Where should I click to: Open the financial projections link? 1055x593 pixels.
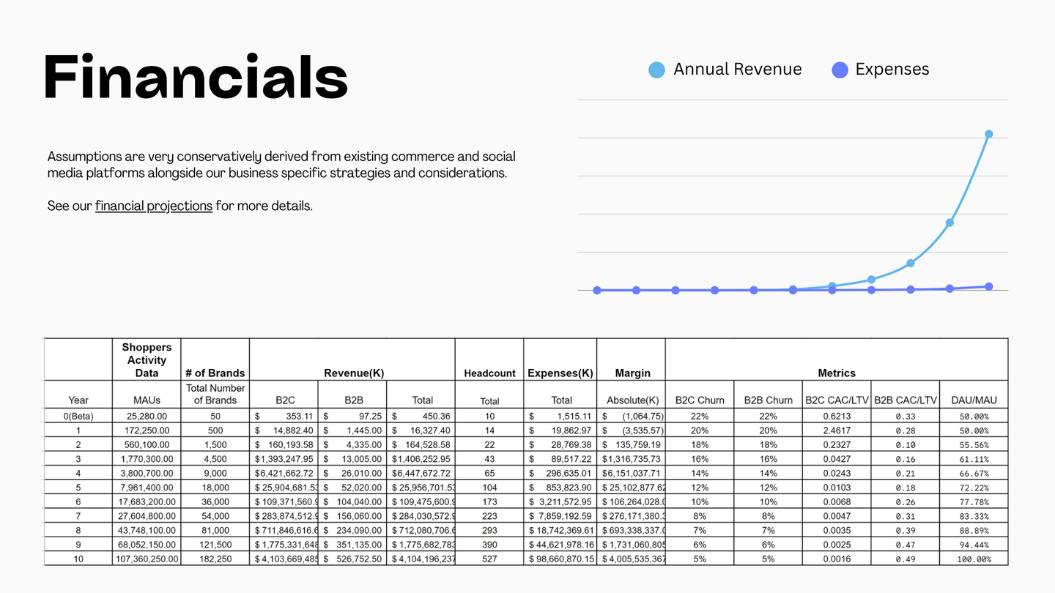click(153, 206)
